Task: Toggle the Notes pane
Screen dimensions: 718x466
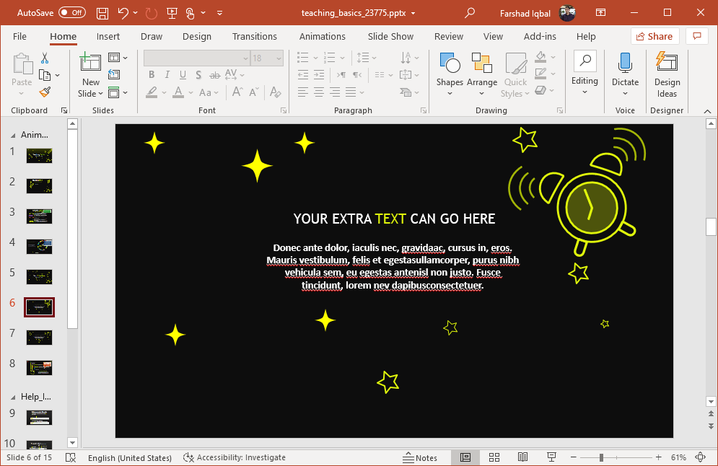Action: coord(419,457)
